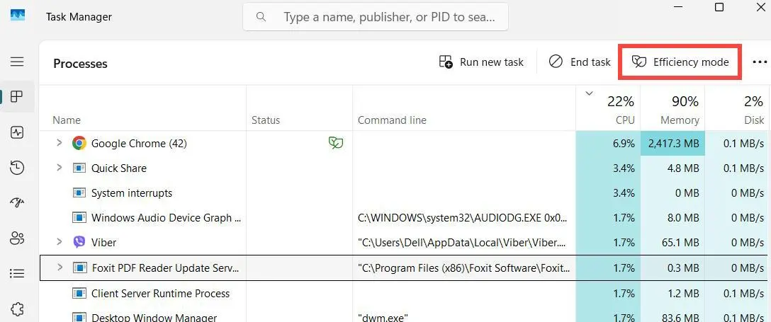Open the Performance page in sidebar
Image resolution: width=771 pixels, height=322 pixels.
[17, 132]
